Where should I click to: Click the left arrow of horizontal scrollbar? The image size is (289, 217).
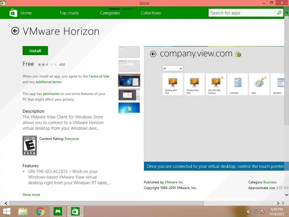(x=6, y=203)
